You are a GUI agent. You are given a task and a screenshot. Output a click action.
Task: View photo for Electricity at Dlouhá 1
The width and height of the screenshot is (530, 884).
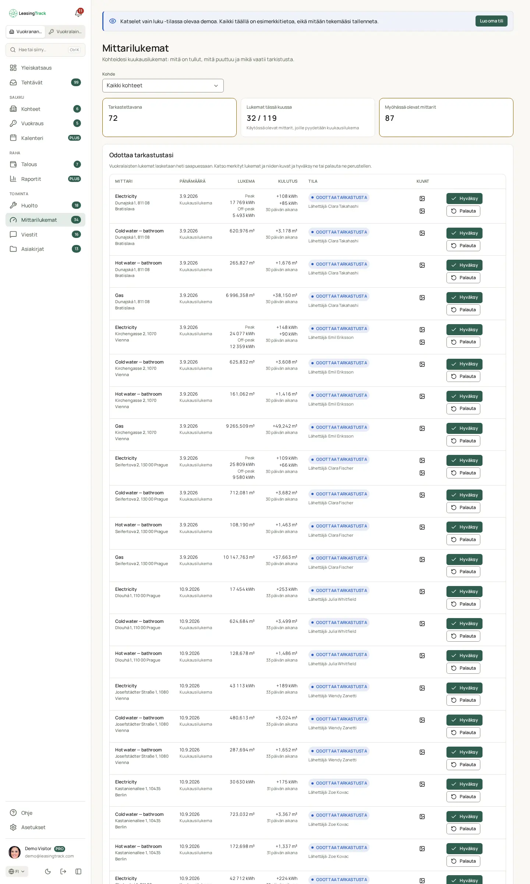pos(422,592)
